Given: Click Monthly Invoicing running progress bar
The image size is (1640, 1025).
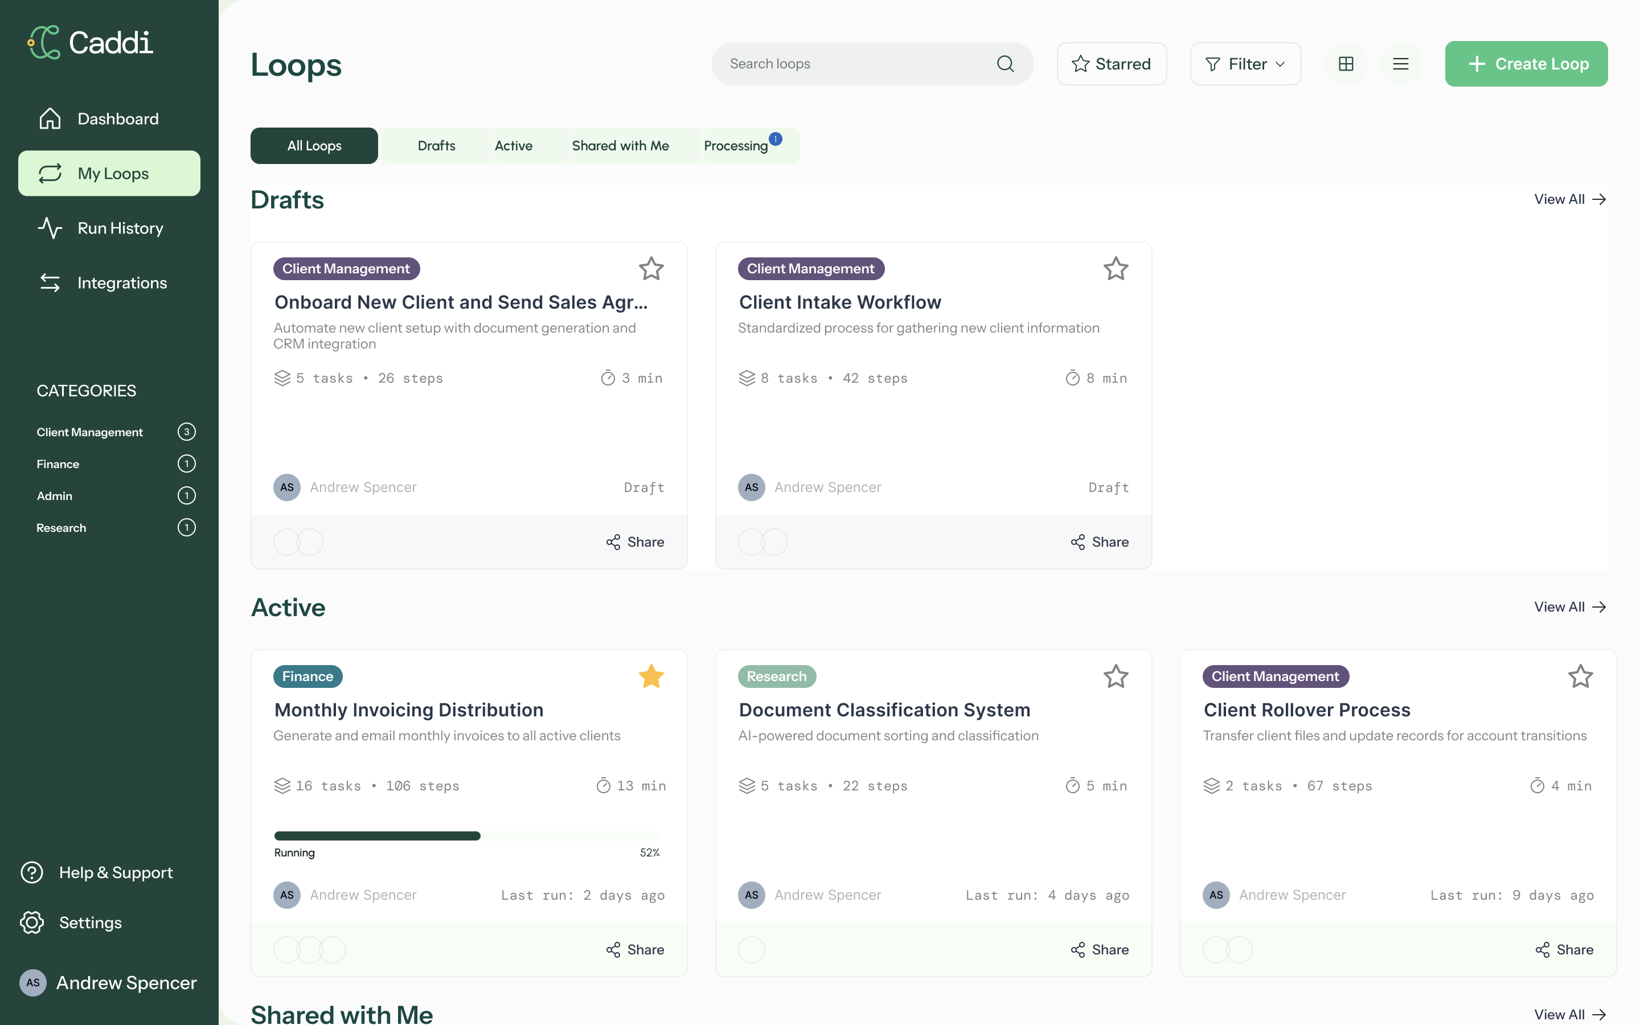Looking at the screenshot, I should click(x=467, y=836).
